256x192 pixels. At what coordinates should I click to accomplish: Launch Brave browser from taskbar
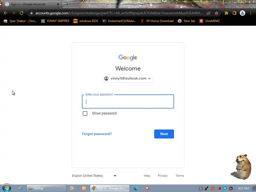coord(147,188)
